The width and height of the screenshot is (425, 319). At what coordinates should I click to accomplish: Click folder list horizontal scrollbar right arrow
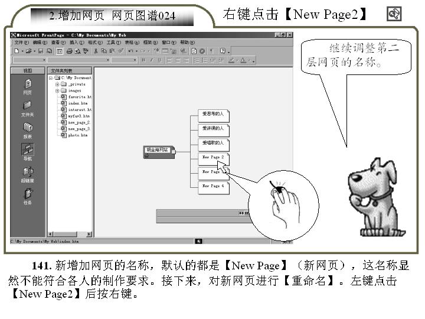[x=89, y=234]
